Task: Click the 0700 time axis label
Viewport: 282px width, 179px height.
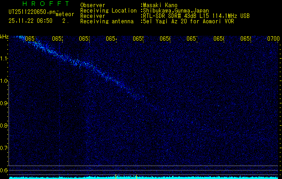Action: pyautogui.click(x=273, y=38)
